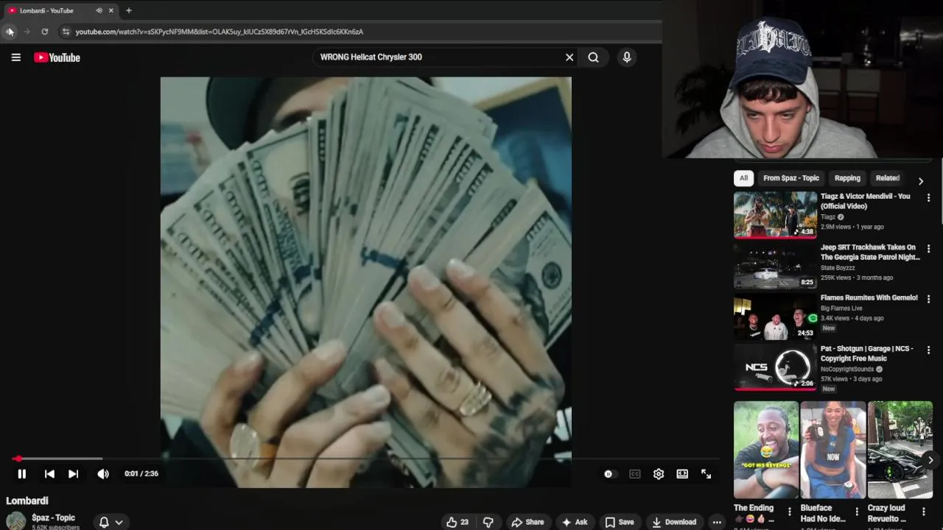Open the YouTube hamburger guide menu

point(15,57)
